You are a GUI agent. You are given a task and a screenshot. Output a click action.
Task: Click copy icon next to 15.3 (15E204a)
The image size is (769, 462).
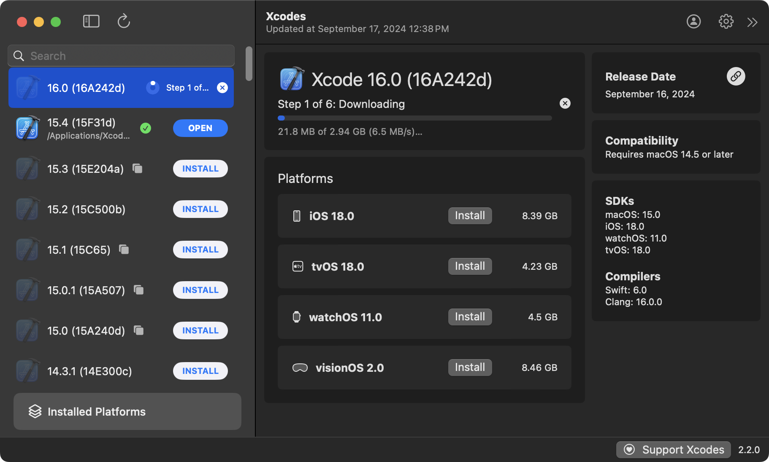[138, 169]
